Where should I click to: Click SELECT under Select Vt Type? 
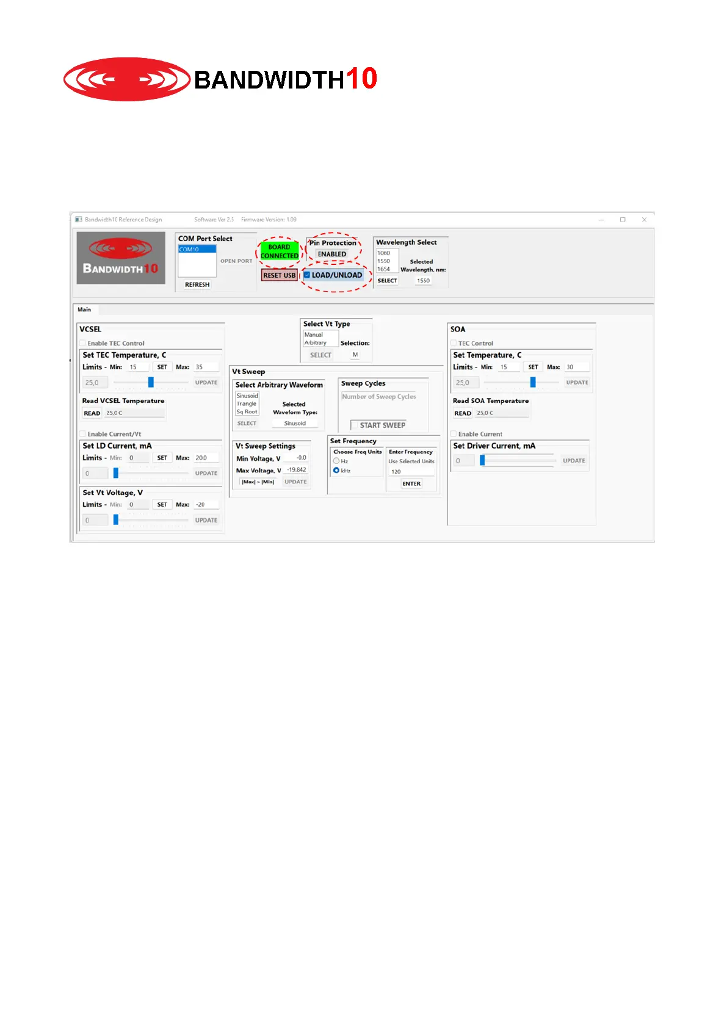tap(320, 355)
